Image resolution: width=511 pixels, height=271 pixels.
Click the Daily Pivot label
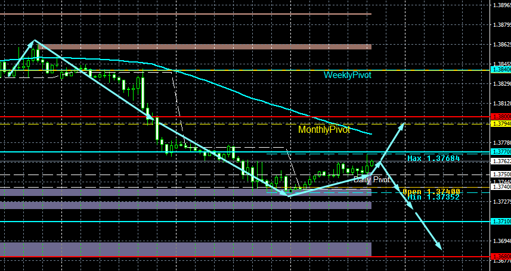[371, 179]
